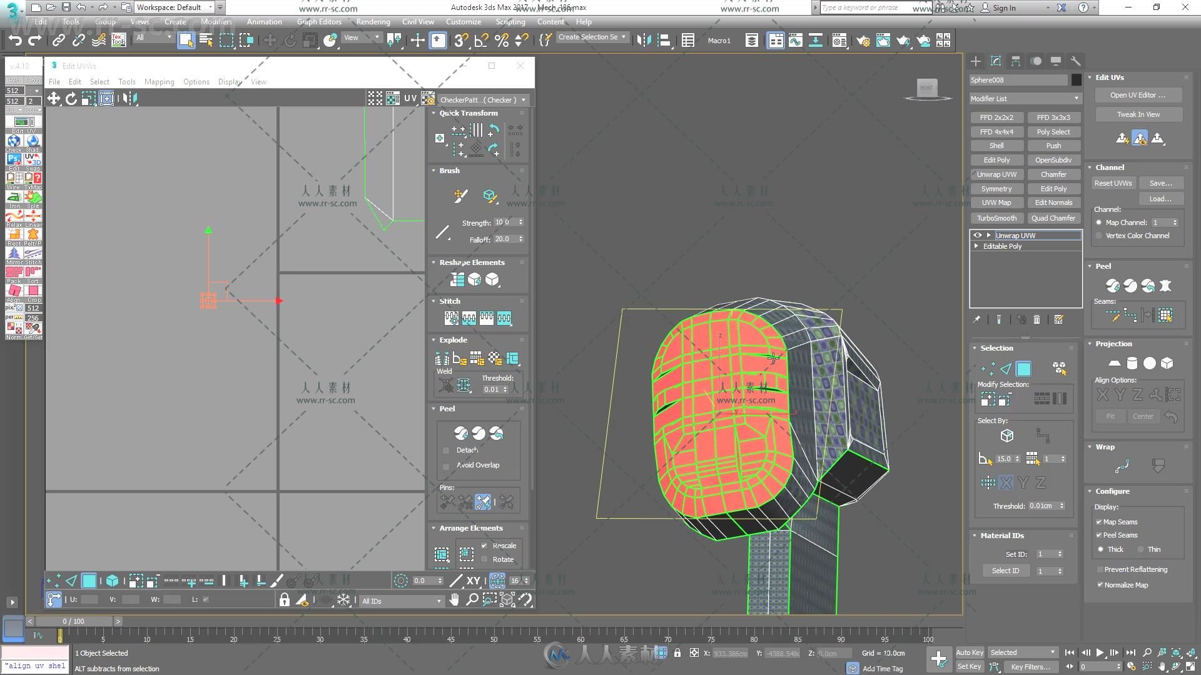The width and height of the screenshot is (1201, 675).
Task: Select Polygon sub-object mode in Edit UVWs bottom bar
Action: click(x=89, y=581)
